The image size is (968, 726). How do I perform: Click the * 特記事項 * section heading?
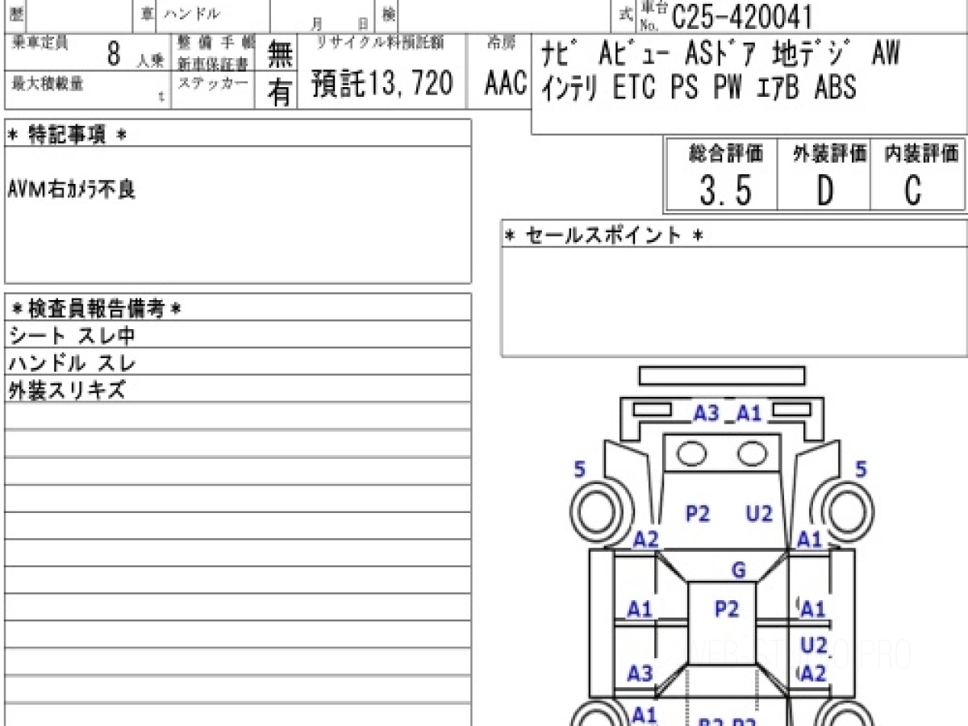[67, 136]
